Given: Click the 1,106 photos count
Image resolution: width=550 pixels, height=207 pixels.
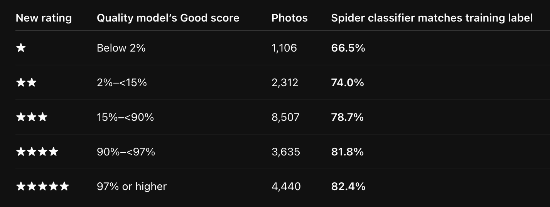Looking at the screenshot, I should pyautogui.click(x=284, y=48).
